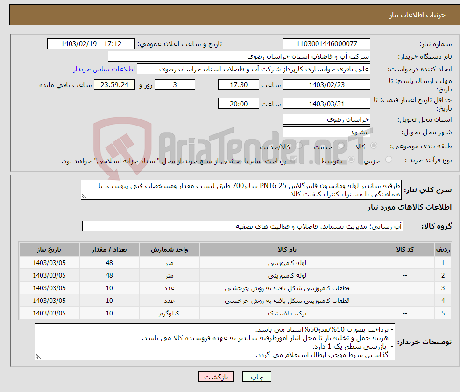Click quantity 48 in row 2

click(109, 276)
